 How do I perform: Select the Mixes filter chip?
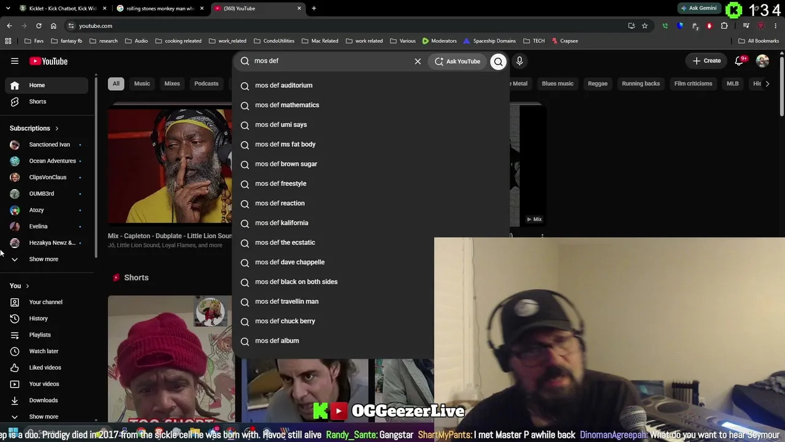tap(172, 83)
